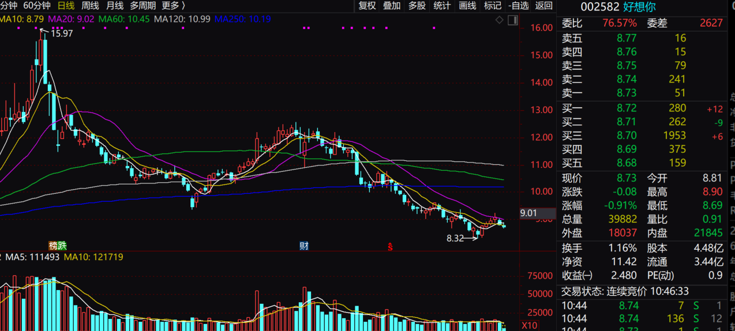
Task: Click the X10 volume scale label
Action: click(x=530, y=325)
